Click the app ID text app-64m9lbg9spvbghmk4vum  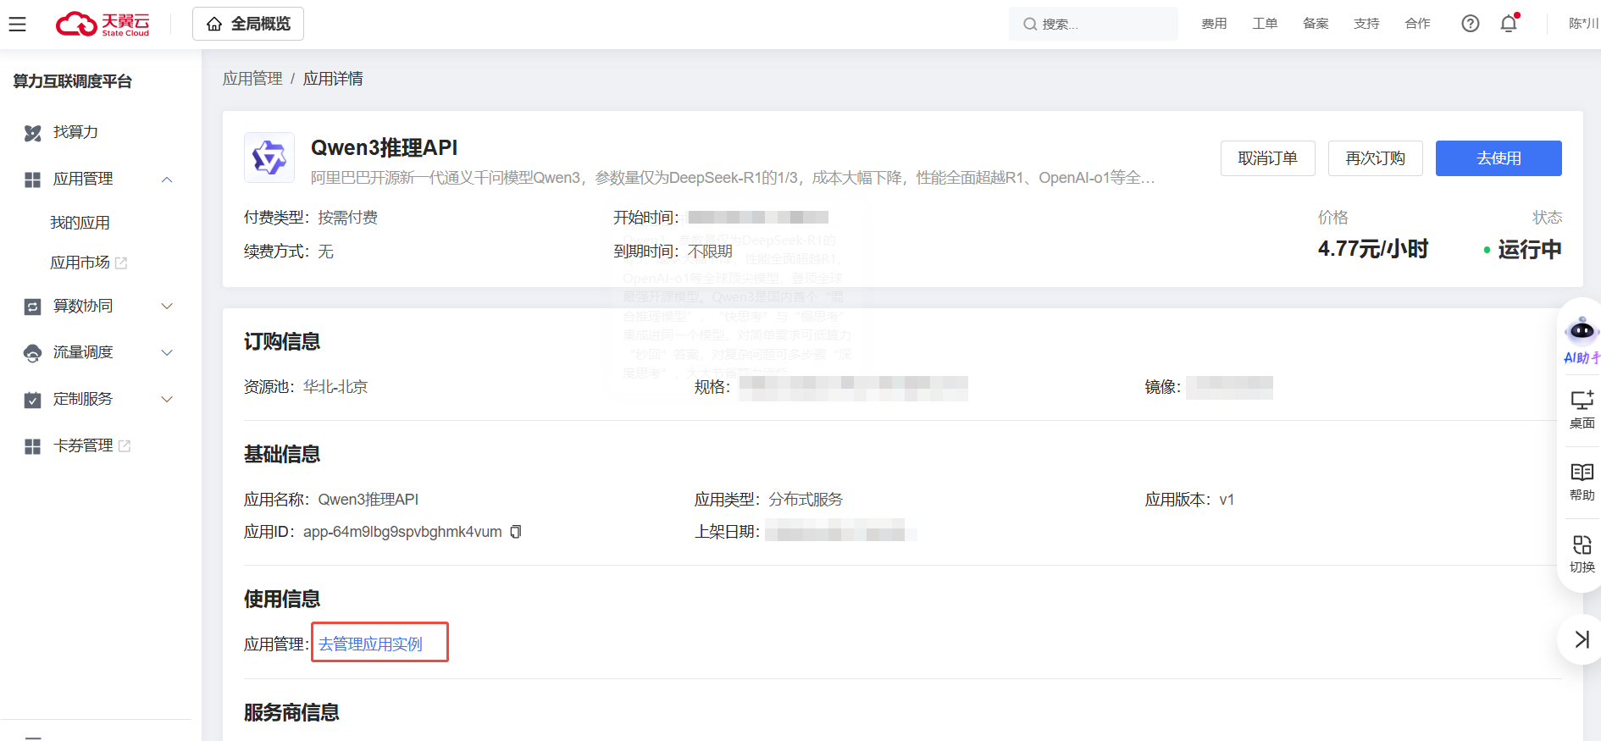pos(402,532)
